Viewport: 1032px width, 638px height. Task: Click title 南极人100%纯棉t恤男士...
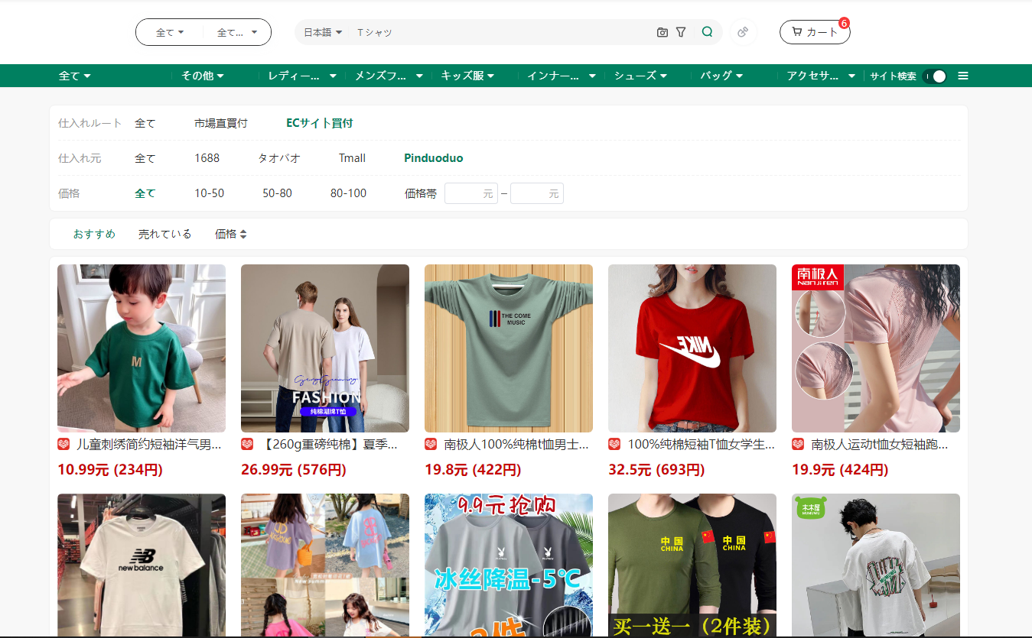pos(516,444)
